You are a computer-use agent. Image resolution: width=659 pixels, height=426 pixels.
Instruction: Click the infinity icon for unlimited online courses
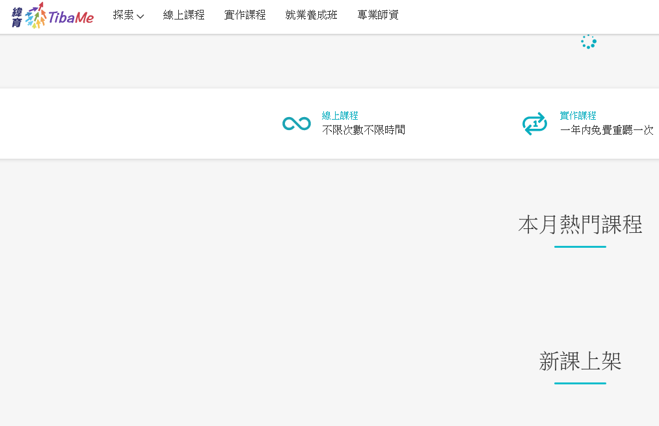tap(296, 124)
